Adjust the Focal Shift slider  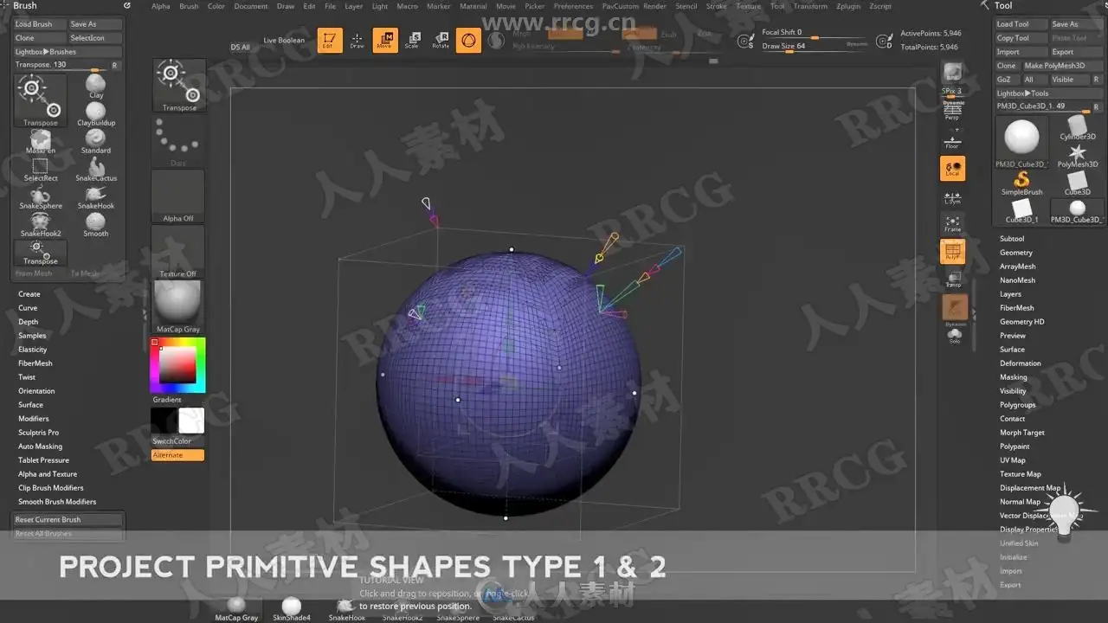(815, 33)
